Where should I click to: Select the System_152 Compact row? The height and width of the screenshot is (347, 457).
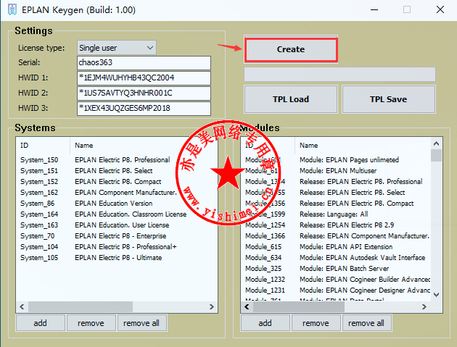coord(117,182)
